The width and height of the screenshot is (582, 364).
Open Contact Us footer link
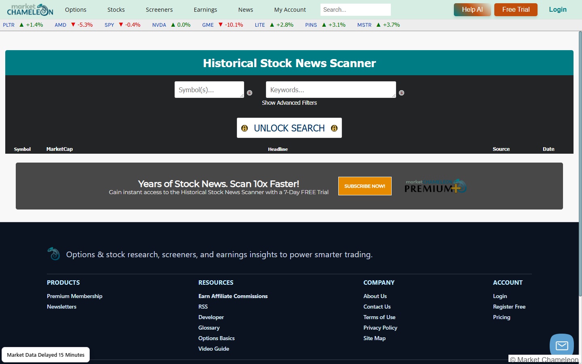377,307
